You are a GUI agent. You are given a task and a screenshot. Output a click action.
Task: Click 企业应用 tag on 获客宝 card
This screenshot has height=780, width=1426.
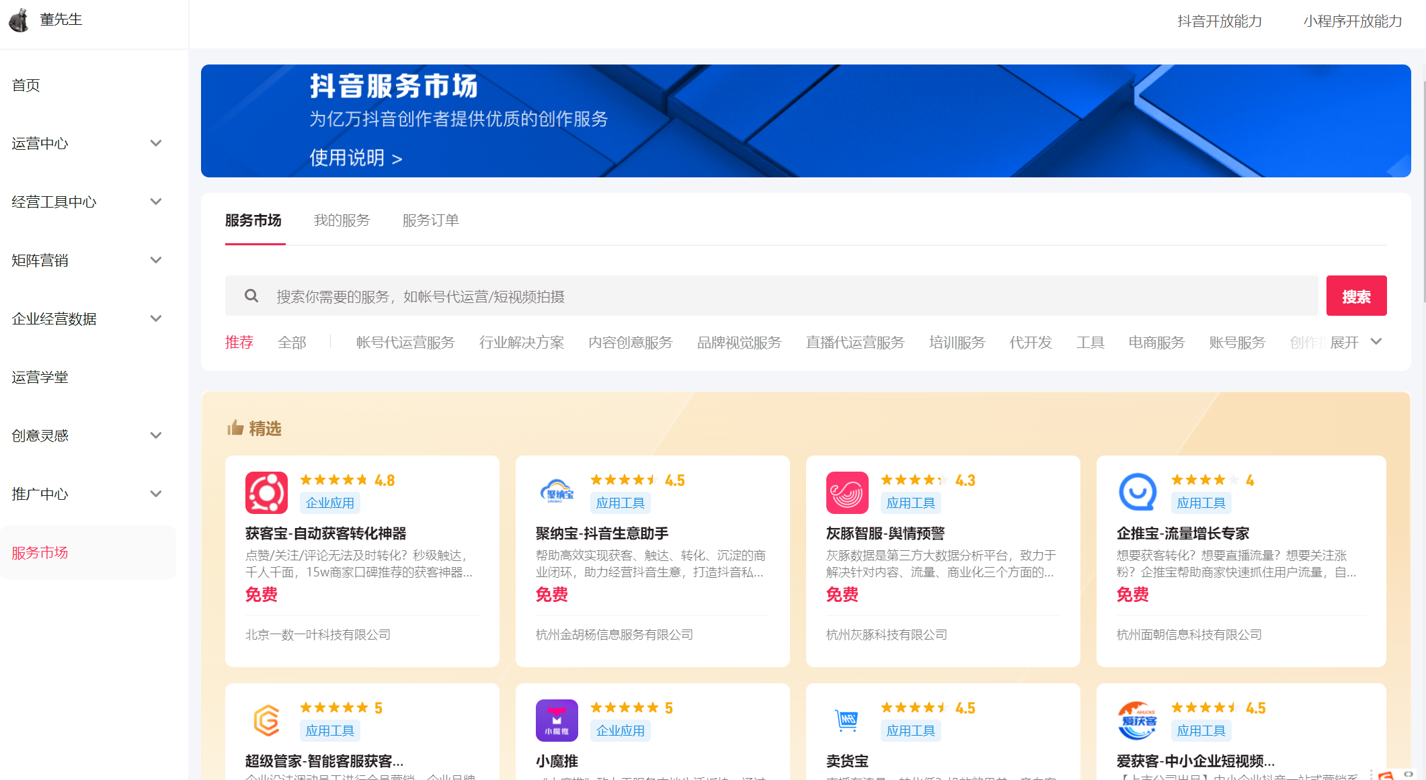click(x=329, y=503)
